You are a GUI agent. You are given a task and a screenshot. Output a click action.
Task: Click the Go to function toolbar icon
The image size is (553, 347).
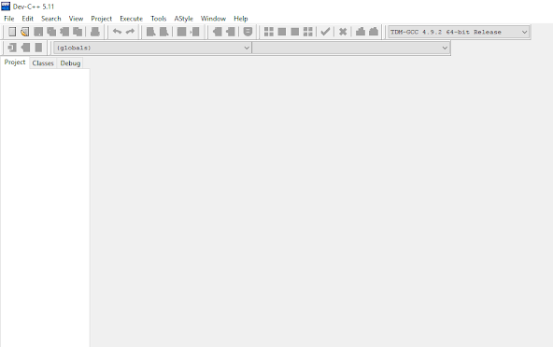tap(181, 32)
